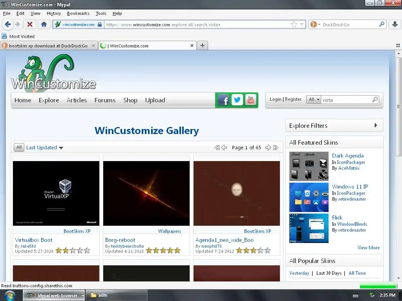Screen dimensions: 402x301
Task: Open the View menu
Action: click(35, 13)
